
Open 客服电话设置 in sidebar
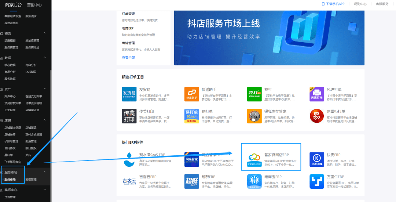[12, 16]
